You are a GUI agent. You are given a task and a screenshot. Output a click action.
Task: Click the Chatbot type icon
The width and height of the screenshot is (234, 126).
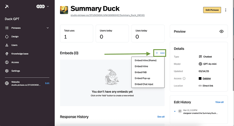click(x=200, y=57)
